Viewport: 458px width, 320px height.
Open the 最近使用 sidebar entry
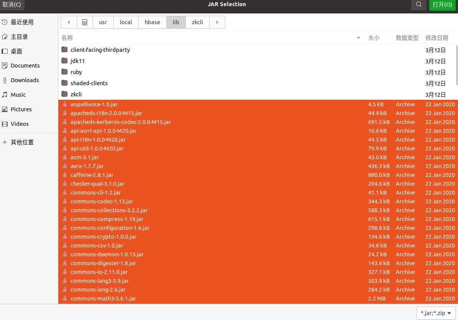pyautogui.click(x=23, y=22)
